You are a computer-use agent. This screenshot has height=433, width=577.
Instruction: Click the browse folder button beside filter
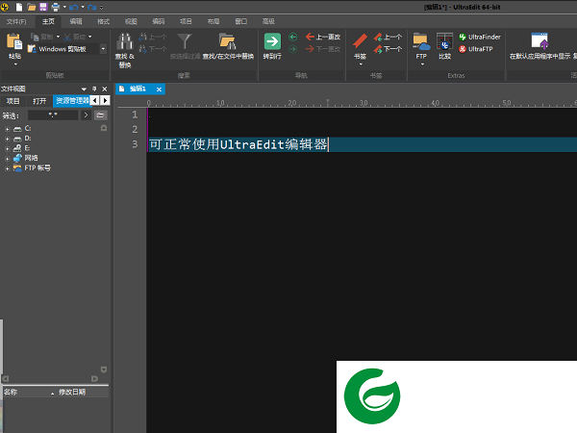pos(100,115)
